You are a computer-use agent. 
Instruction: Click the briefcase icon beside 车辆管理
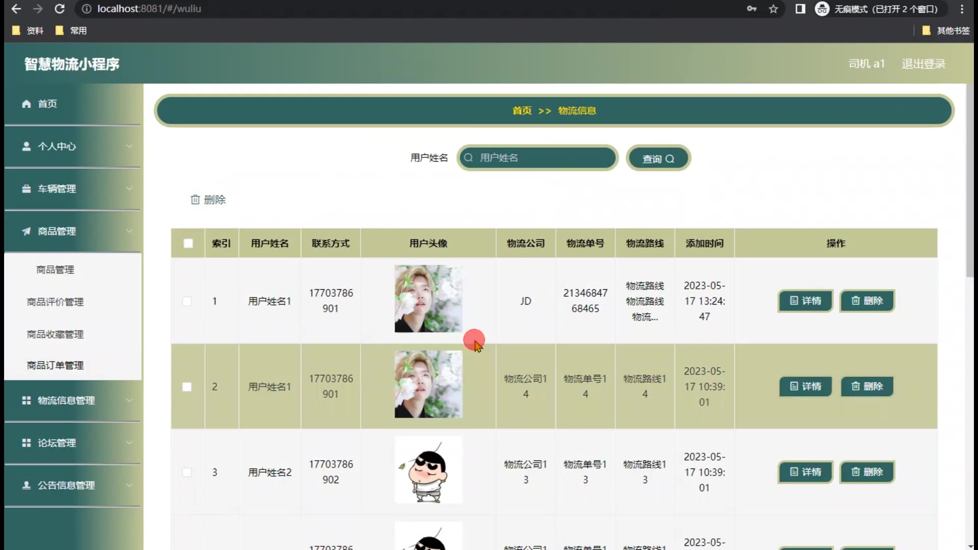26,189
